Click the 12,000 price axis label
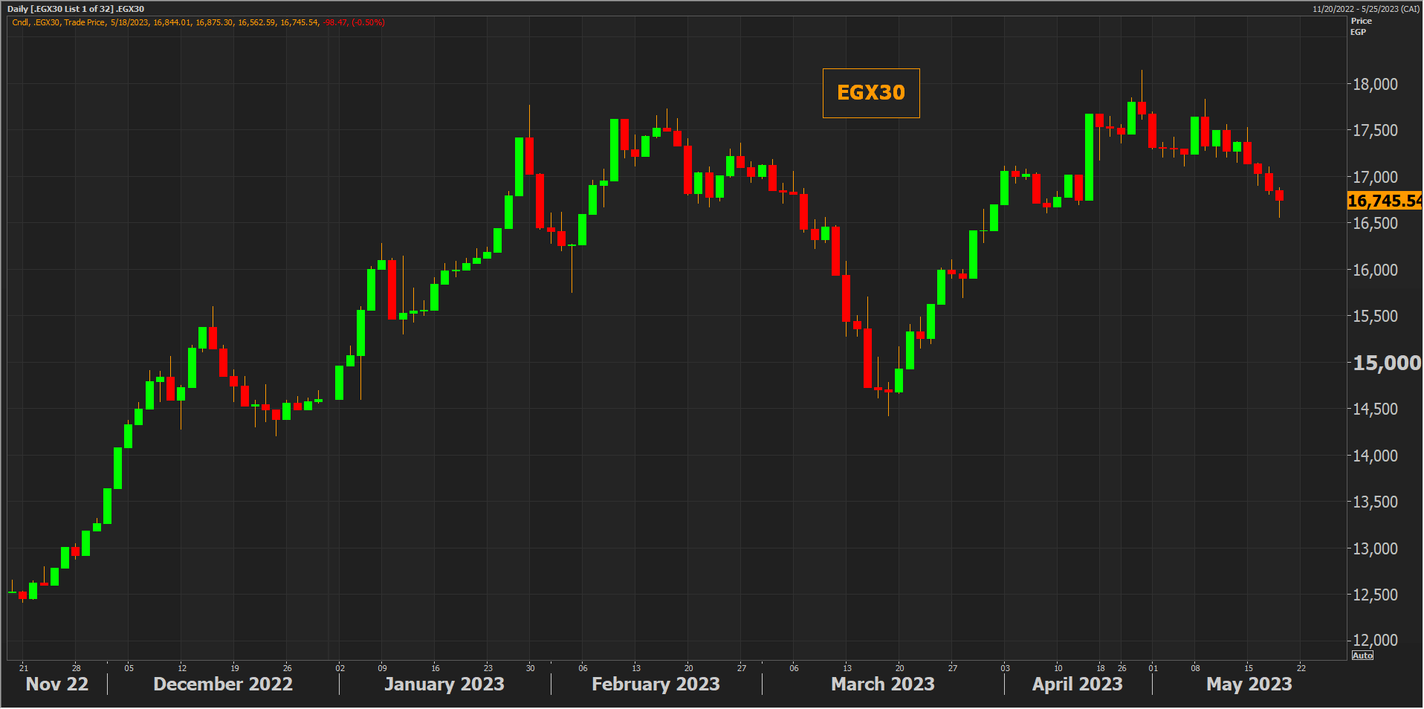 pyautogui.click(x=1375, y=640)
